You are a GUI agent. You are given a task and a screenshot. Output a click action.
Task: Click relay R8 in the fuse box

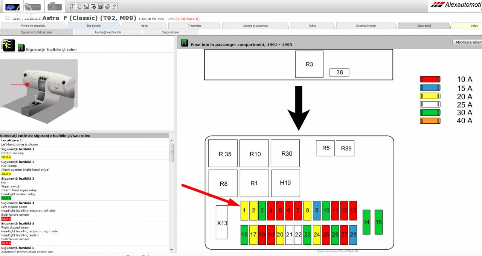coord(223,183)
